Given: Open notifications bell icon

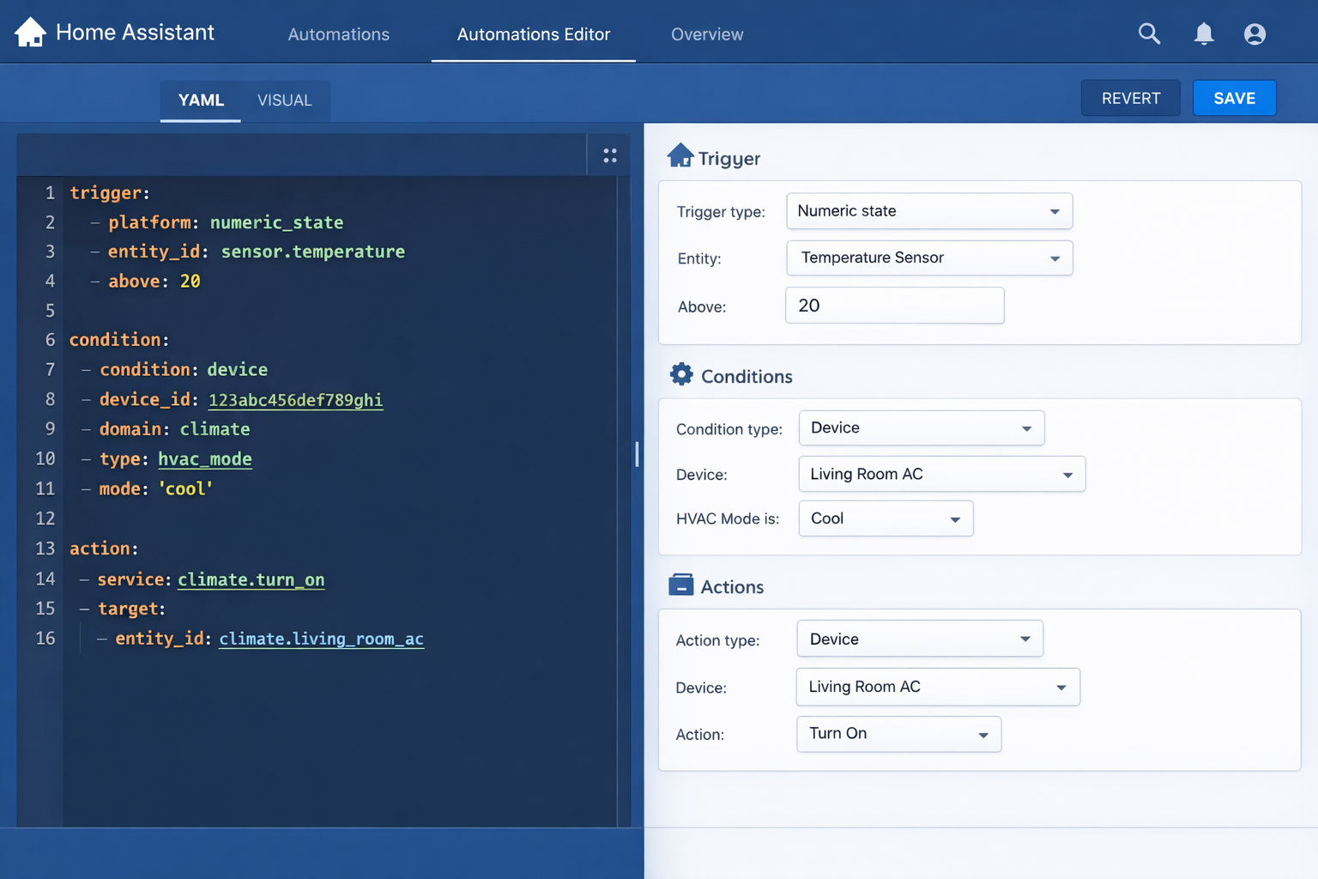Looking at the screenshot, I should coord(1204,33).
